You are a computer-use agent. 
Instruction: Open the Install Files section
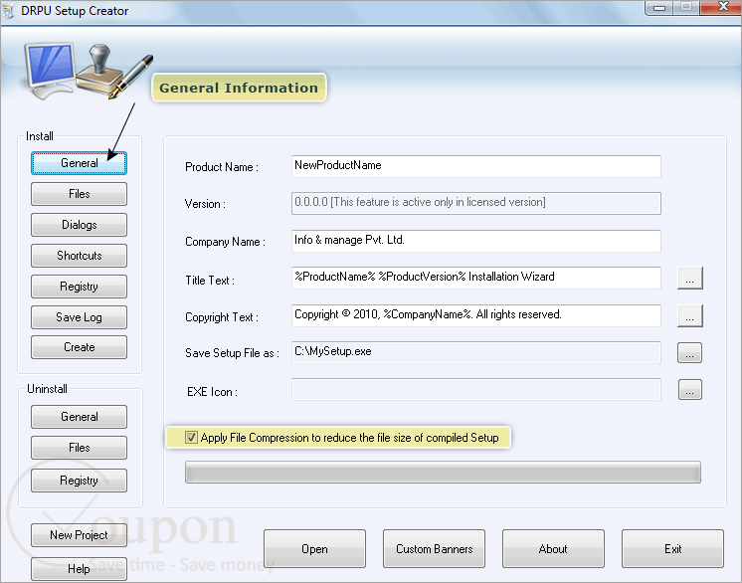[x=79, y=194]
